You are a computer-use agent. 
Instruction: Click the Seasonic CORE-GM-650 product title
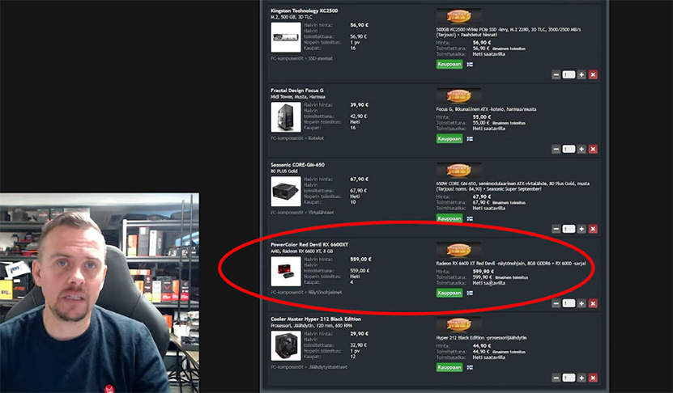tap(297, 165)
